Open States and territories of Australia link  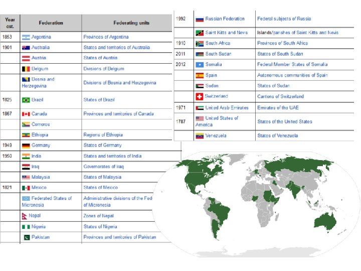pyautogui.click(x=116, y=48)
